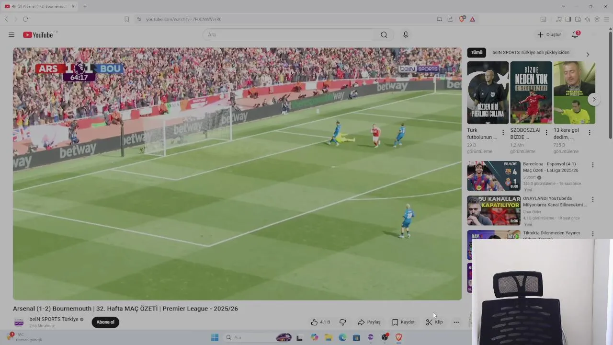Open the Brave VPN shield icon
The width and height of the screenshot is (613, 345).
pyautogui.click(x=597, y=19)
